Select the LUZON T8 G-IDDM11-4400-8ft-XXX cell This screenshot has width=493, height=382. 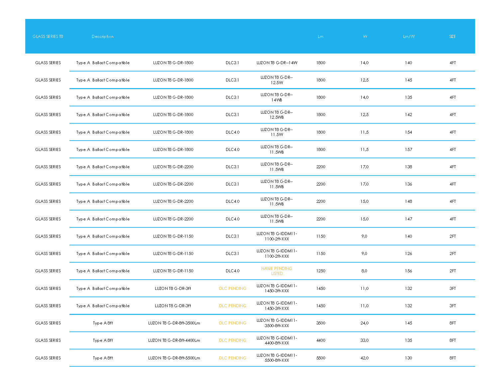pos(277,340)
